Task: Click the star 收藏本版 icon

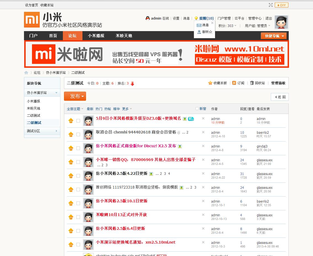Action: click(210, 83)
